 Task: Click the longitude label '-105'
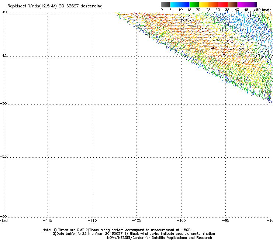pyautogui.click(x=136, y=220)
